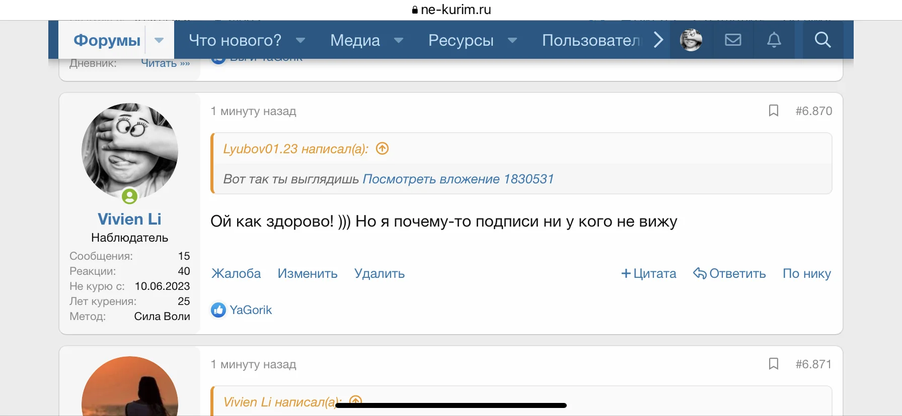Click the ne-kurim.ru address bar

(x=451, y=10)
